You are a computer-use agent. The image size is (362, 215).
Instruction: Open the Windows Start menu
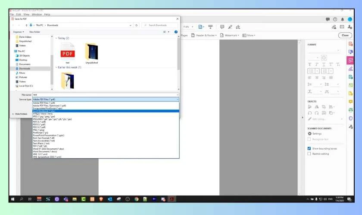pos(12,199)
